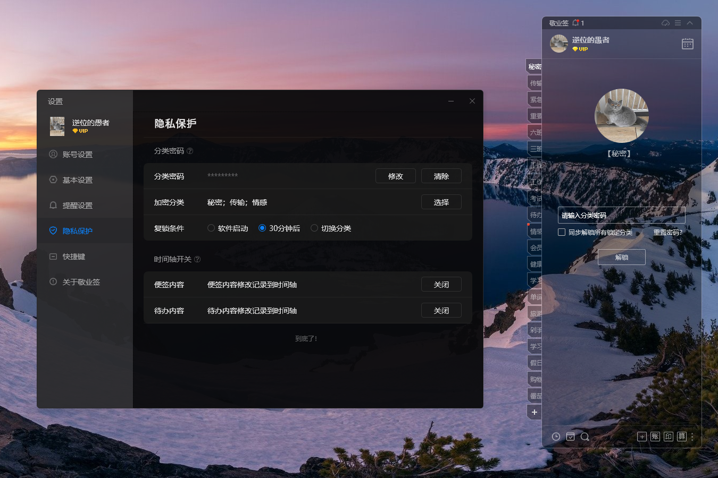Screen dimensions: 718x478
Task: Click the help icon next to 时间轴开关
Action: click(197, 259)
